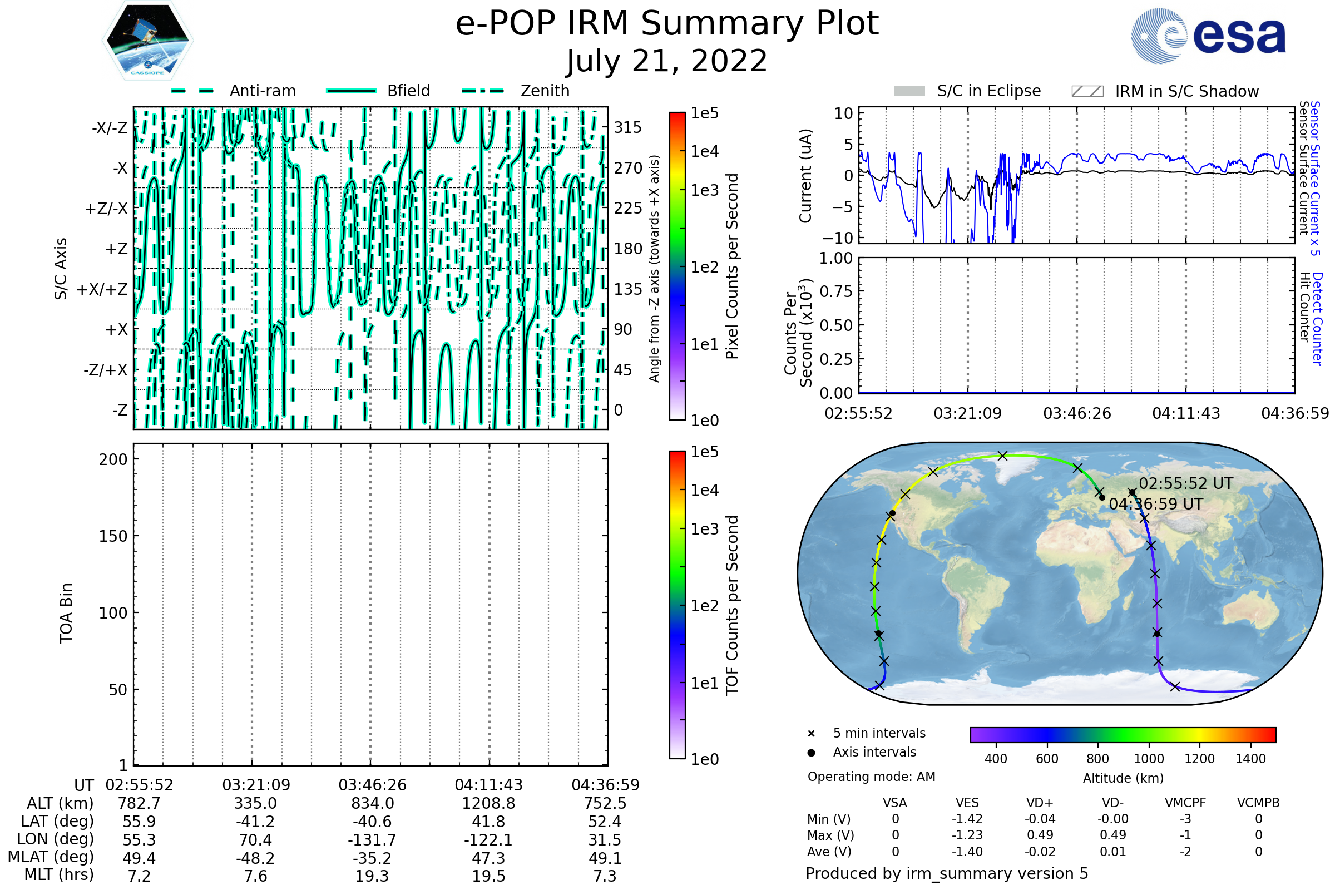Screen dimensions: 1335x890
Task: Click the ESA logo
Action: (1208, 35)
